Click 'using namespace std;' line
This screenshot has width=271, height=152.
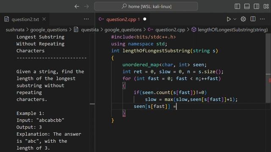point(139,44)
